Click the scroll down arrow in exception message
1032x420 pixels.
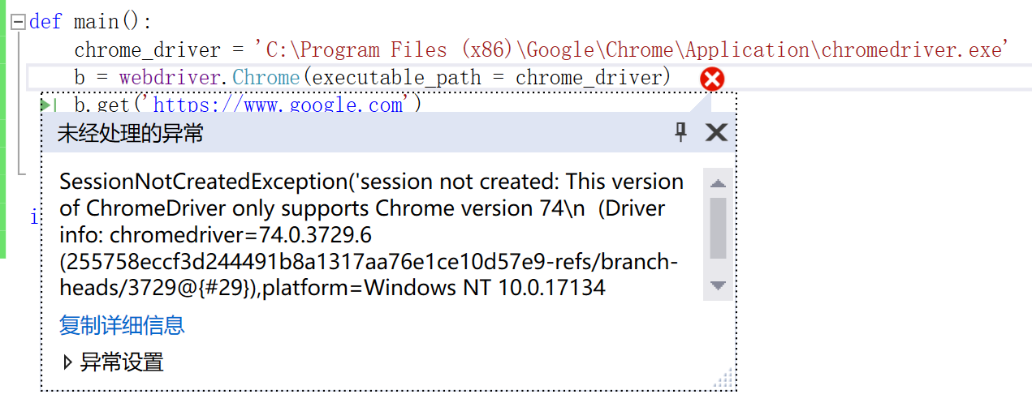click(718, 285)
